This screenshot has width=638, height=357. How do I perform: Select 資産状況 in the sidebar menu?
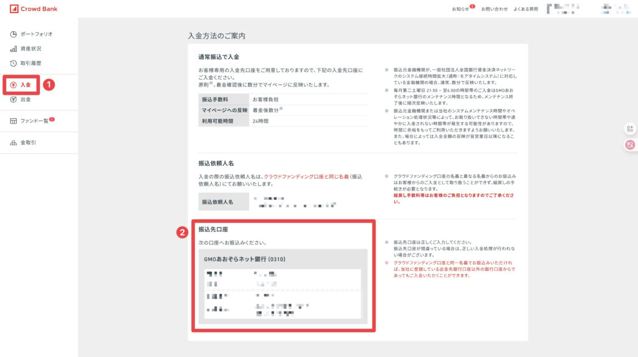tap(31, 49)
